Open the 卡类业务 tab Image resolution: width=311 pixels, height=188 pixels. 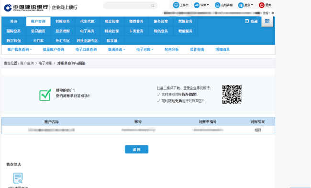136,31
